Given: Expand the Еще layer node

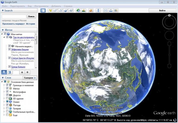Looking at the screenshot, I should pos(4,115).
